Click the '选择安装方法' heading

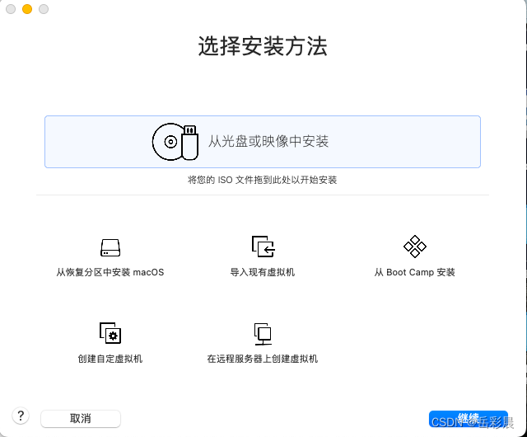263,46
